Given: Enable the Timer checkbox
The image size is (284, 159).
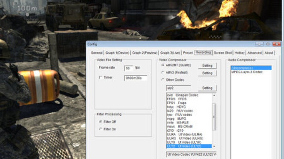Looking at the screenshot, I should tap(101, 78).
